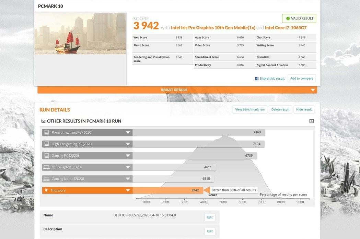This screenshot has width=360, height=239.
Task: Click the PCMARK 10 header title
Action: coord(50,6)
